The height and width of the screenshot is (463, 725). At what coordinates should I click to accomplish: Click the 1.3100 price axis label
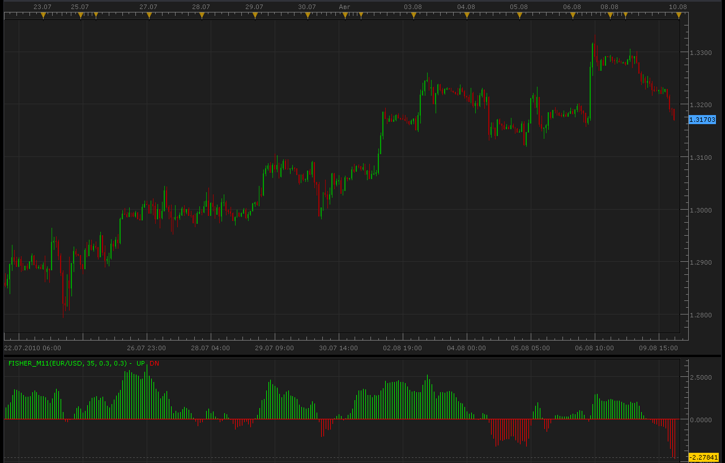700,158
